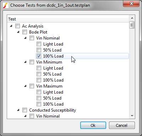Click the scrollbar down arrow
142x136 pixels.
coord(132,116)
